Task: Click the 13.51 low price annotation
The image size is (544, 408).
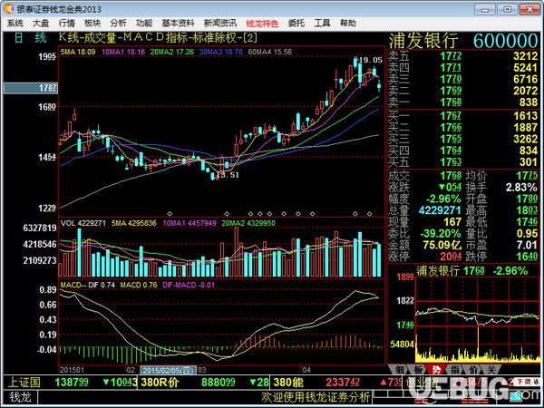Action: (228, 174)
